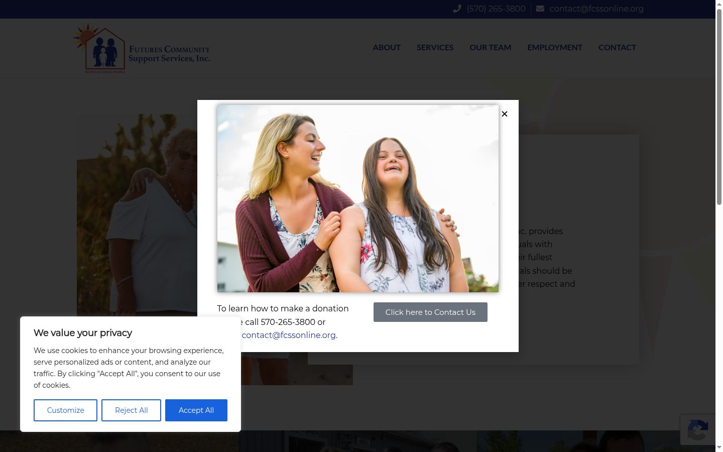This screenshot has height=452, width=723.
Task: Click the phone icon in the top bar
Action: [457, 9]
